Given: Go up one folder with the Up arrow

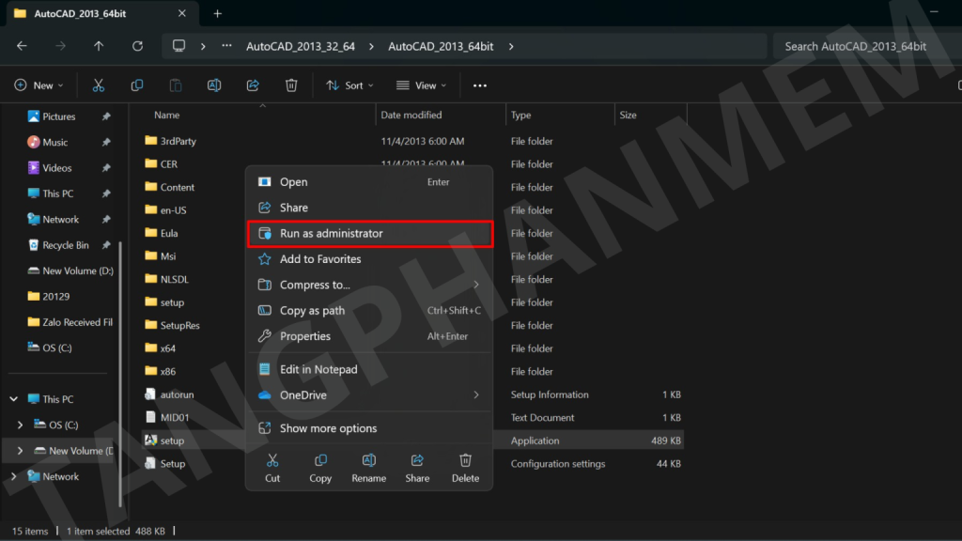Looking at the screenshot, I should (99, 46).
